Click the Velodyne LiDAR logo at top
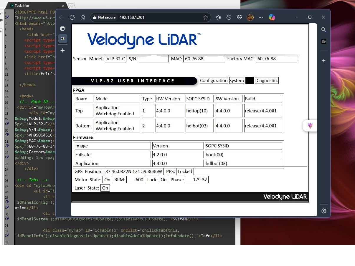 pyautogui.click(x=144, y=40)
